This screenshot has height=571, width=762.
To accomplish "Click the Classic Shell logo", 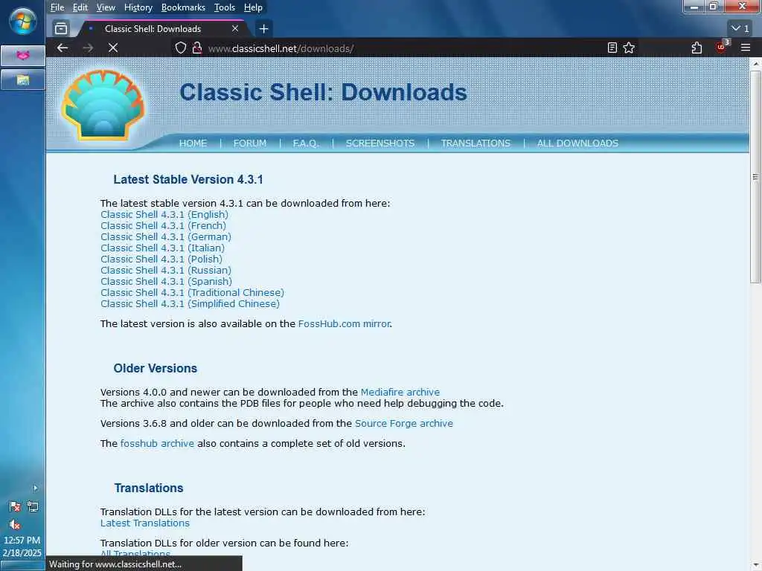I will click(103, 105).
